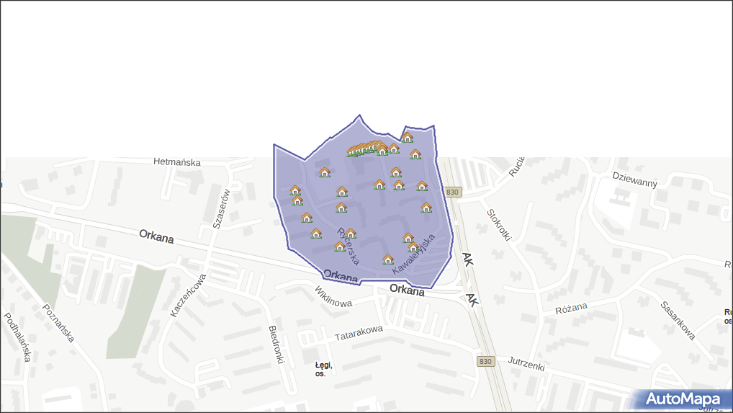The image size is (733, 413).
Task: Click the Łęgi os. district label
Action: 322,369
